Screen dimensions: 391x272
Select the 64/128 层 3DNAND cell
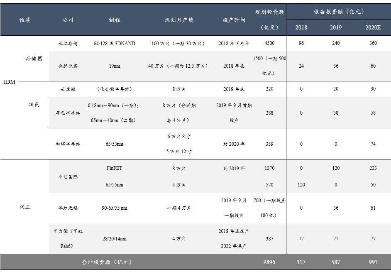click(x=115, y=44)
